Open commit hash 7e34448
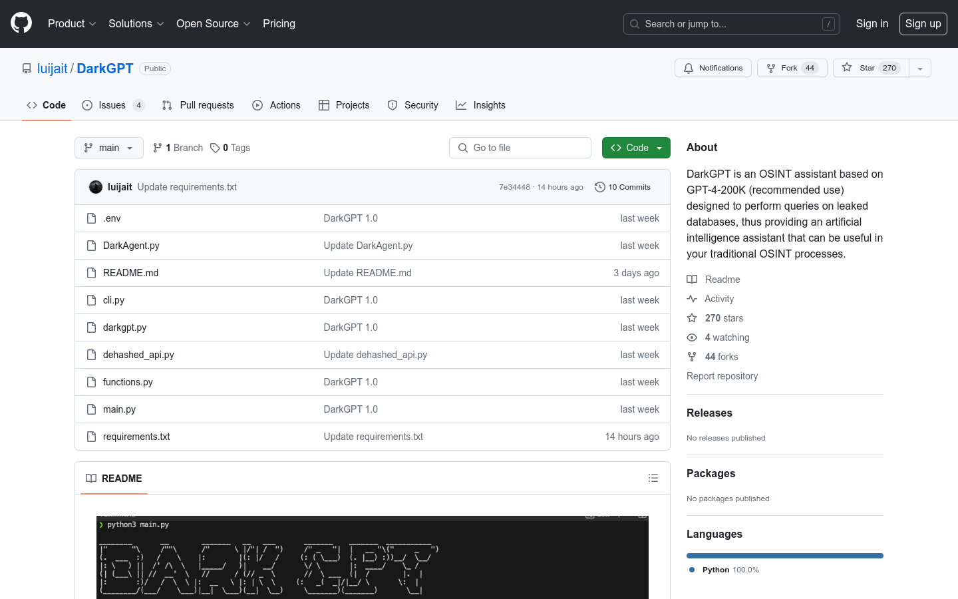The width and height of the screenshot is (958, 599). (x=514, y=187)
